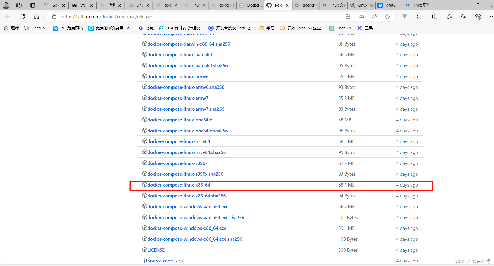This screenshot has width=494, height=266.
Task: Download docker-compose-linux-x86_64
Action: point(179,185)
